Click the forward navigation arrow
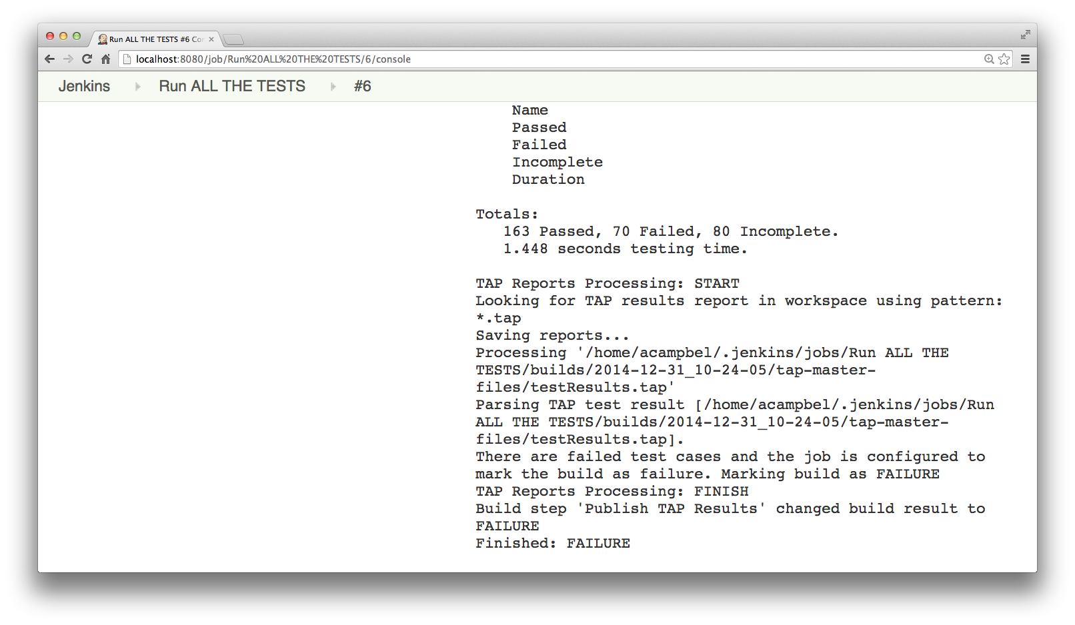 click(68, 59)
